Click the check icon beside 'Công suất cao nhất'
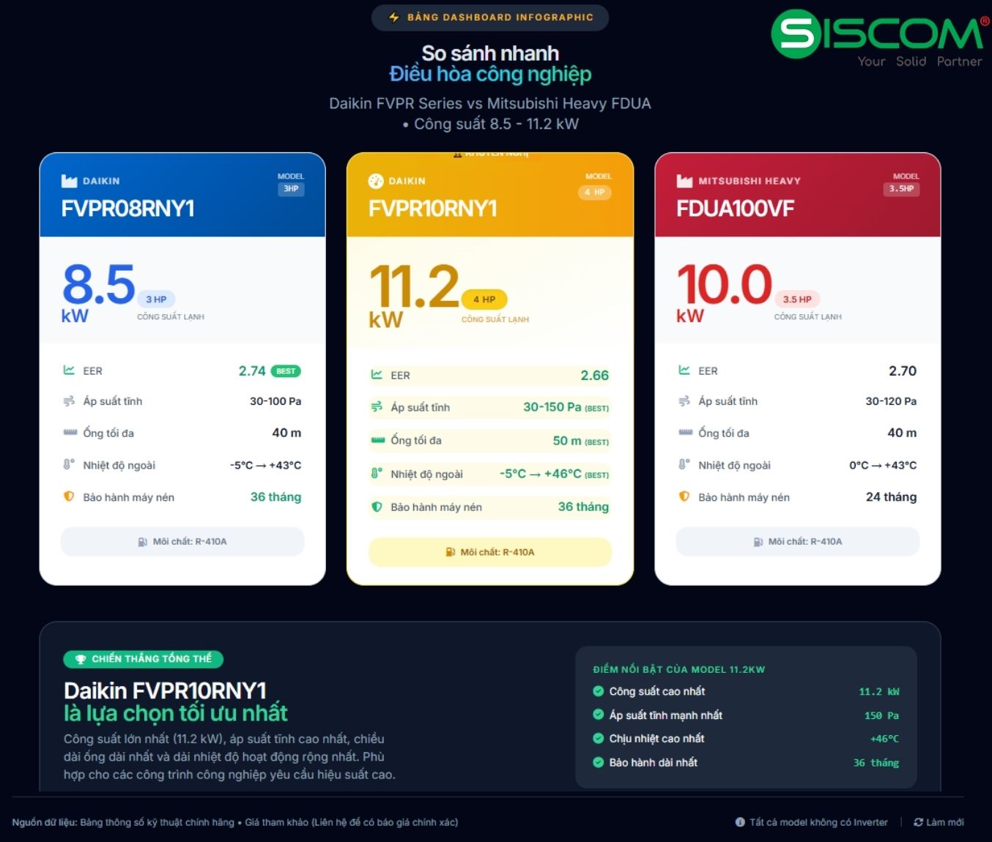992x842 pixels. (x=599, y=691)
